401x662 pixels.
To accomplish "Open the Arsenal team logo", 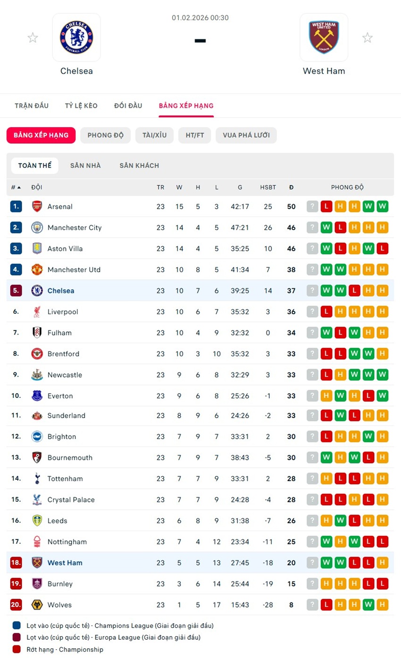I will pyautogui.click(x=37, y=206).
